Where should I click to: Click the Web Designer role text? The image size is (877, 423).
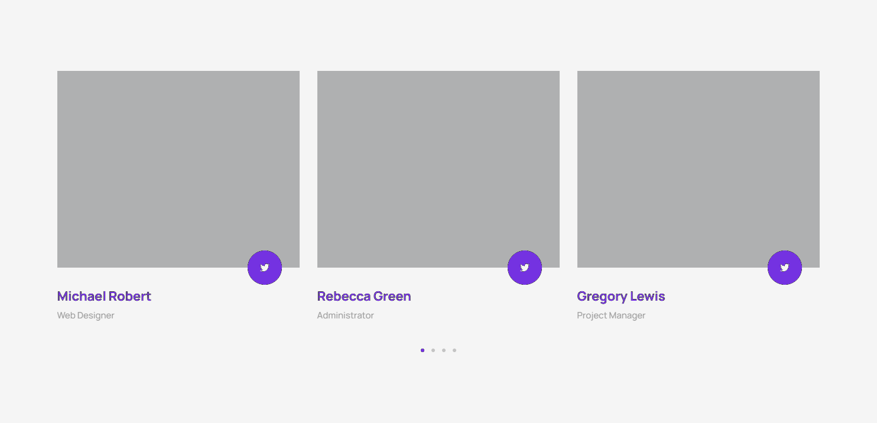click(86, 315)
